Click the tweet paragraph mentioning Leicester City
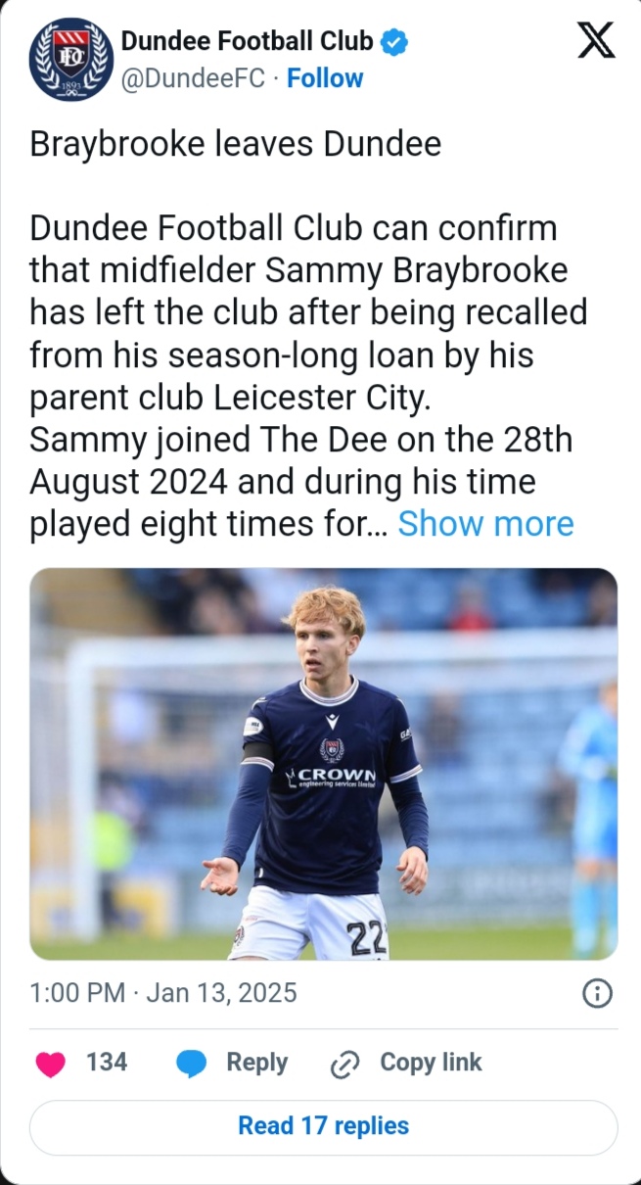This screenshot has height=1185, width=641. coord(308,312)
